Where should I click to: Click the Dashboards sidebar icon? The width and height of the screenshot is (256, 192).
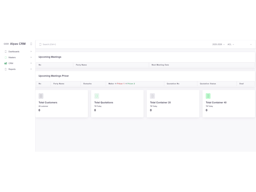click(6, 52)
